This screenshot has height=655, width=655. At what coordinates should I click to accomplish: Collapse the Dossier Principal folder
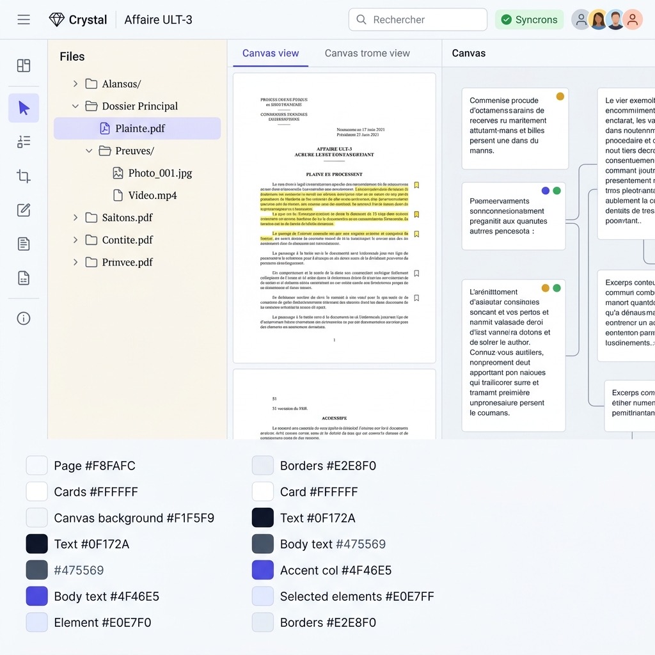tap(75, 106)
